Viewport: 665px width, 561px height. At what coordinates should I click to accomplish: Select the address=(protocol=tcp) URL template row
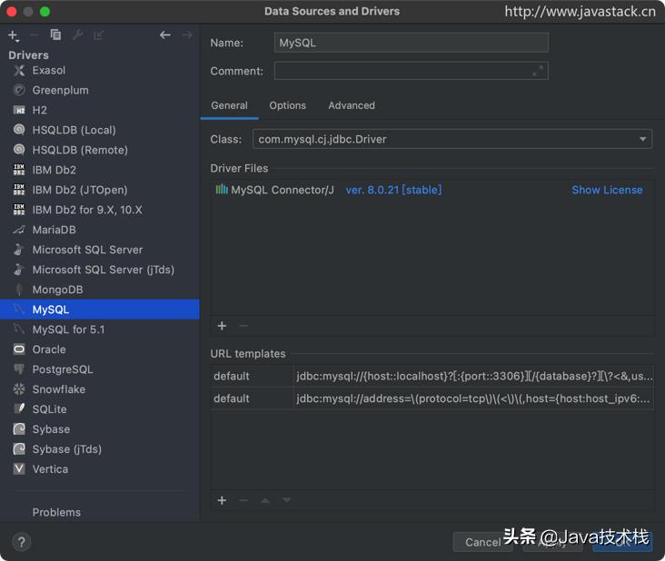(x=432, y=399)
